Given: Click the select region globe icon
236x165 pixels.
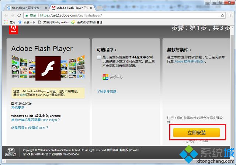Looking at the screenshot, I should pos(10,150).
